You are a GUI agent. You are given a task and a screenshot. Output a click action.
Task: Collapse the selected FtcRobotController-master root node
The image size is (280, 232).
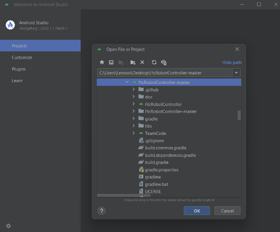pyautogui.click(x=127, y=82)
